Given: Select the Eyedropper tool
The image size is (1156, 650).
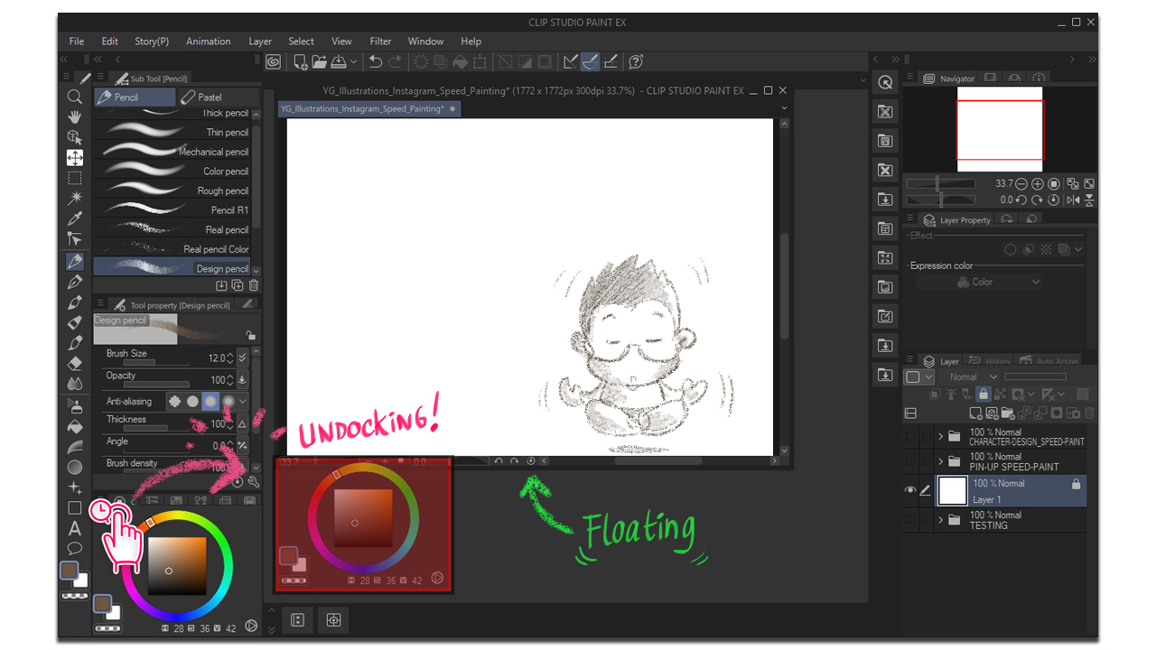Looking at the screenshot, I should (75, 218).
